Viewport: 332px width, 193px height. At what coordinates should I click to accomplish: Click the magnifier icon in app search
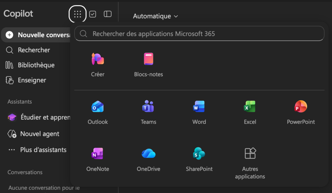83,33
